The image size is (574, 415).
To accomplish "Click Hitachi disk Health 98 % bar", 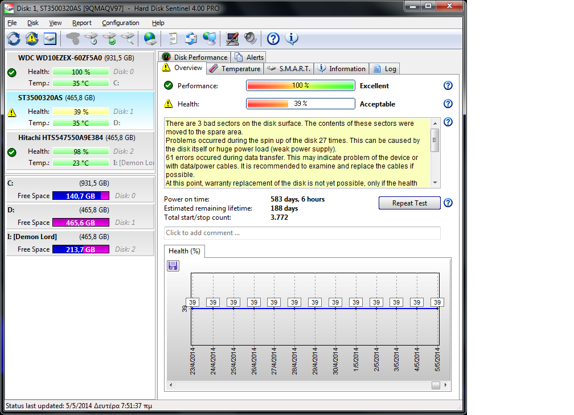I will tap(80, 151).
